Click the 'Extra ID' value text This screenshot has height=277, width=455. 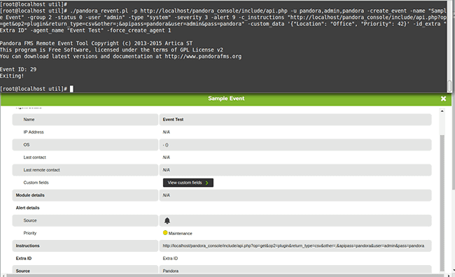[x=170, y=258]
